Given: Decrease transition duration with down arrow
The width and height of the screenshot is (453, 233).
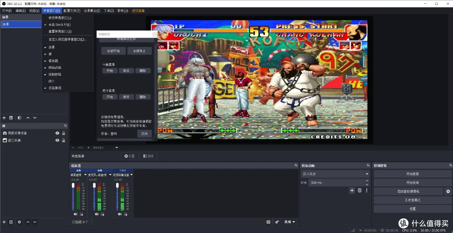Looking at the screenshot, I should [367, 184].
